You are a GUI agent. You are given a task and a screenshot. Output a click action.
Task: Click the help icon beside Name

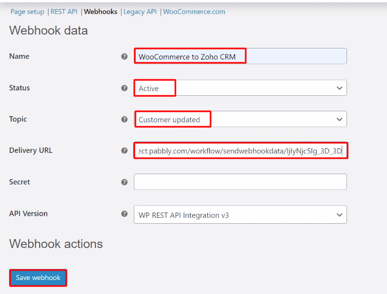[x=124, y=56]
